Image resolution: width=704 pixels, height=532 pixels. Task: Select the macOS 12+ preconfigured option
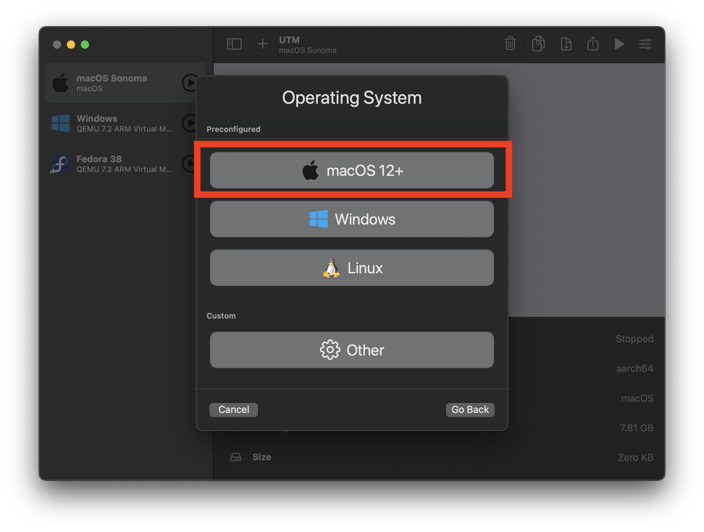352,170
